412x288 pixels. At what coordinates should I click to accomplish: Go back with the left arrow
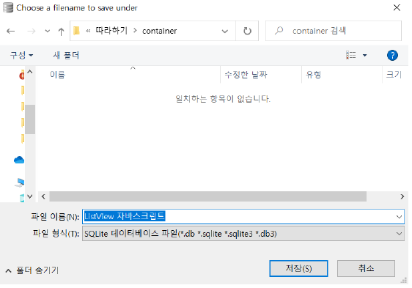pos(10,32)
